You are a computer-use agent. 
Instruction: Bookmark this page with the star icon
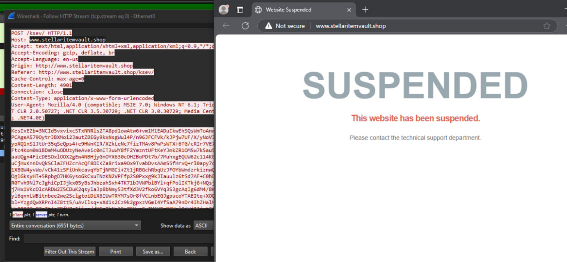pyautogui.click(x=547, y=26)
